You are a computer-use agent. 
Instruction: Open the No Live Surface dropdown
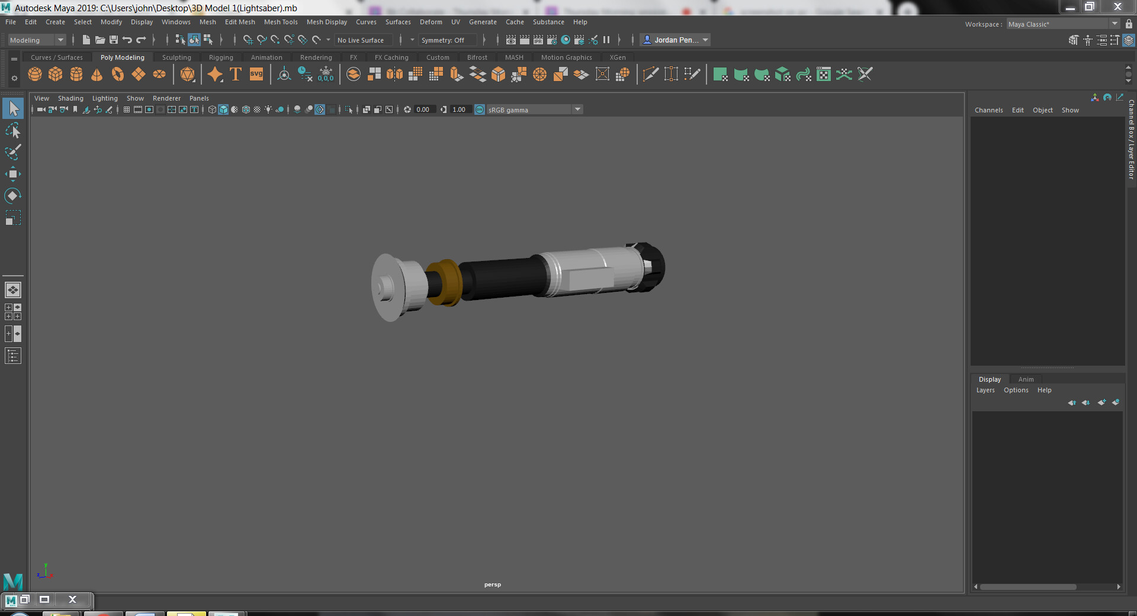(363, 40)
